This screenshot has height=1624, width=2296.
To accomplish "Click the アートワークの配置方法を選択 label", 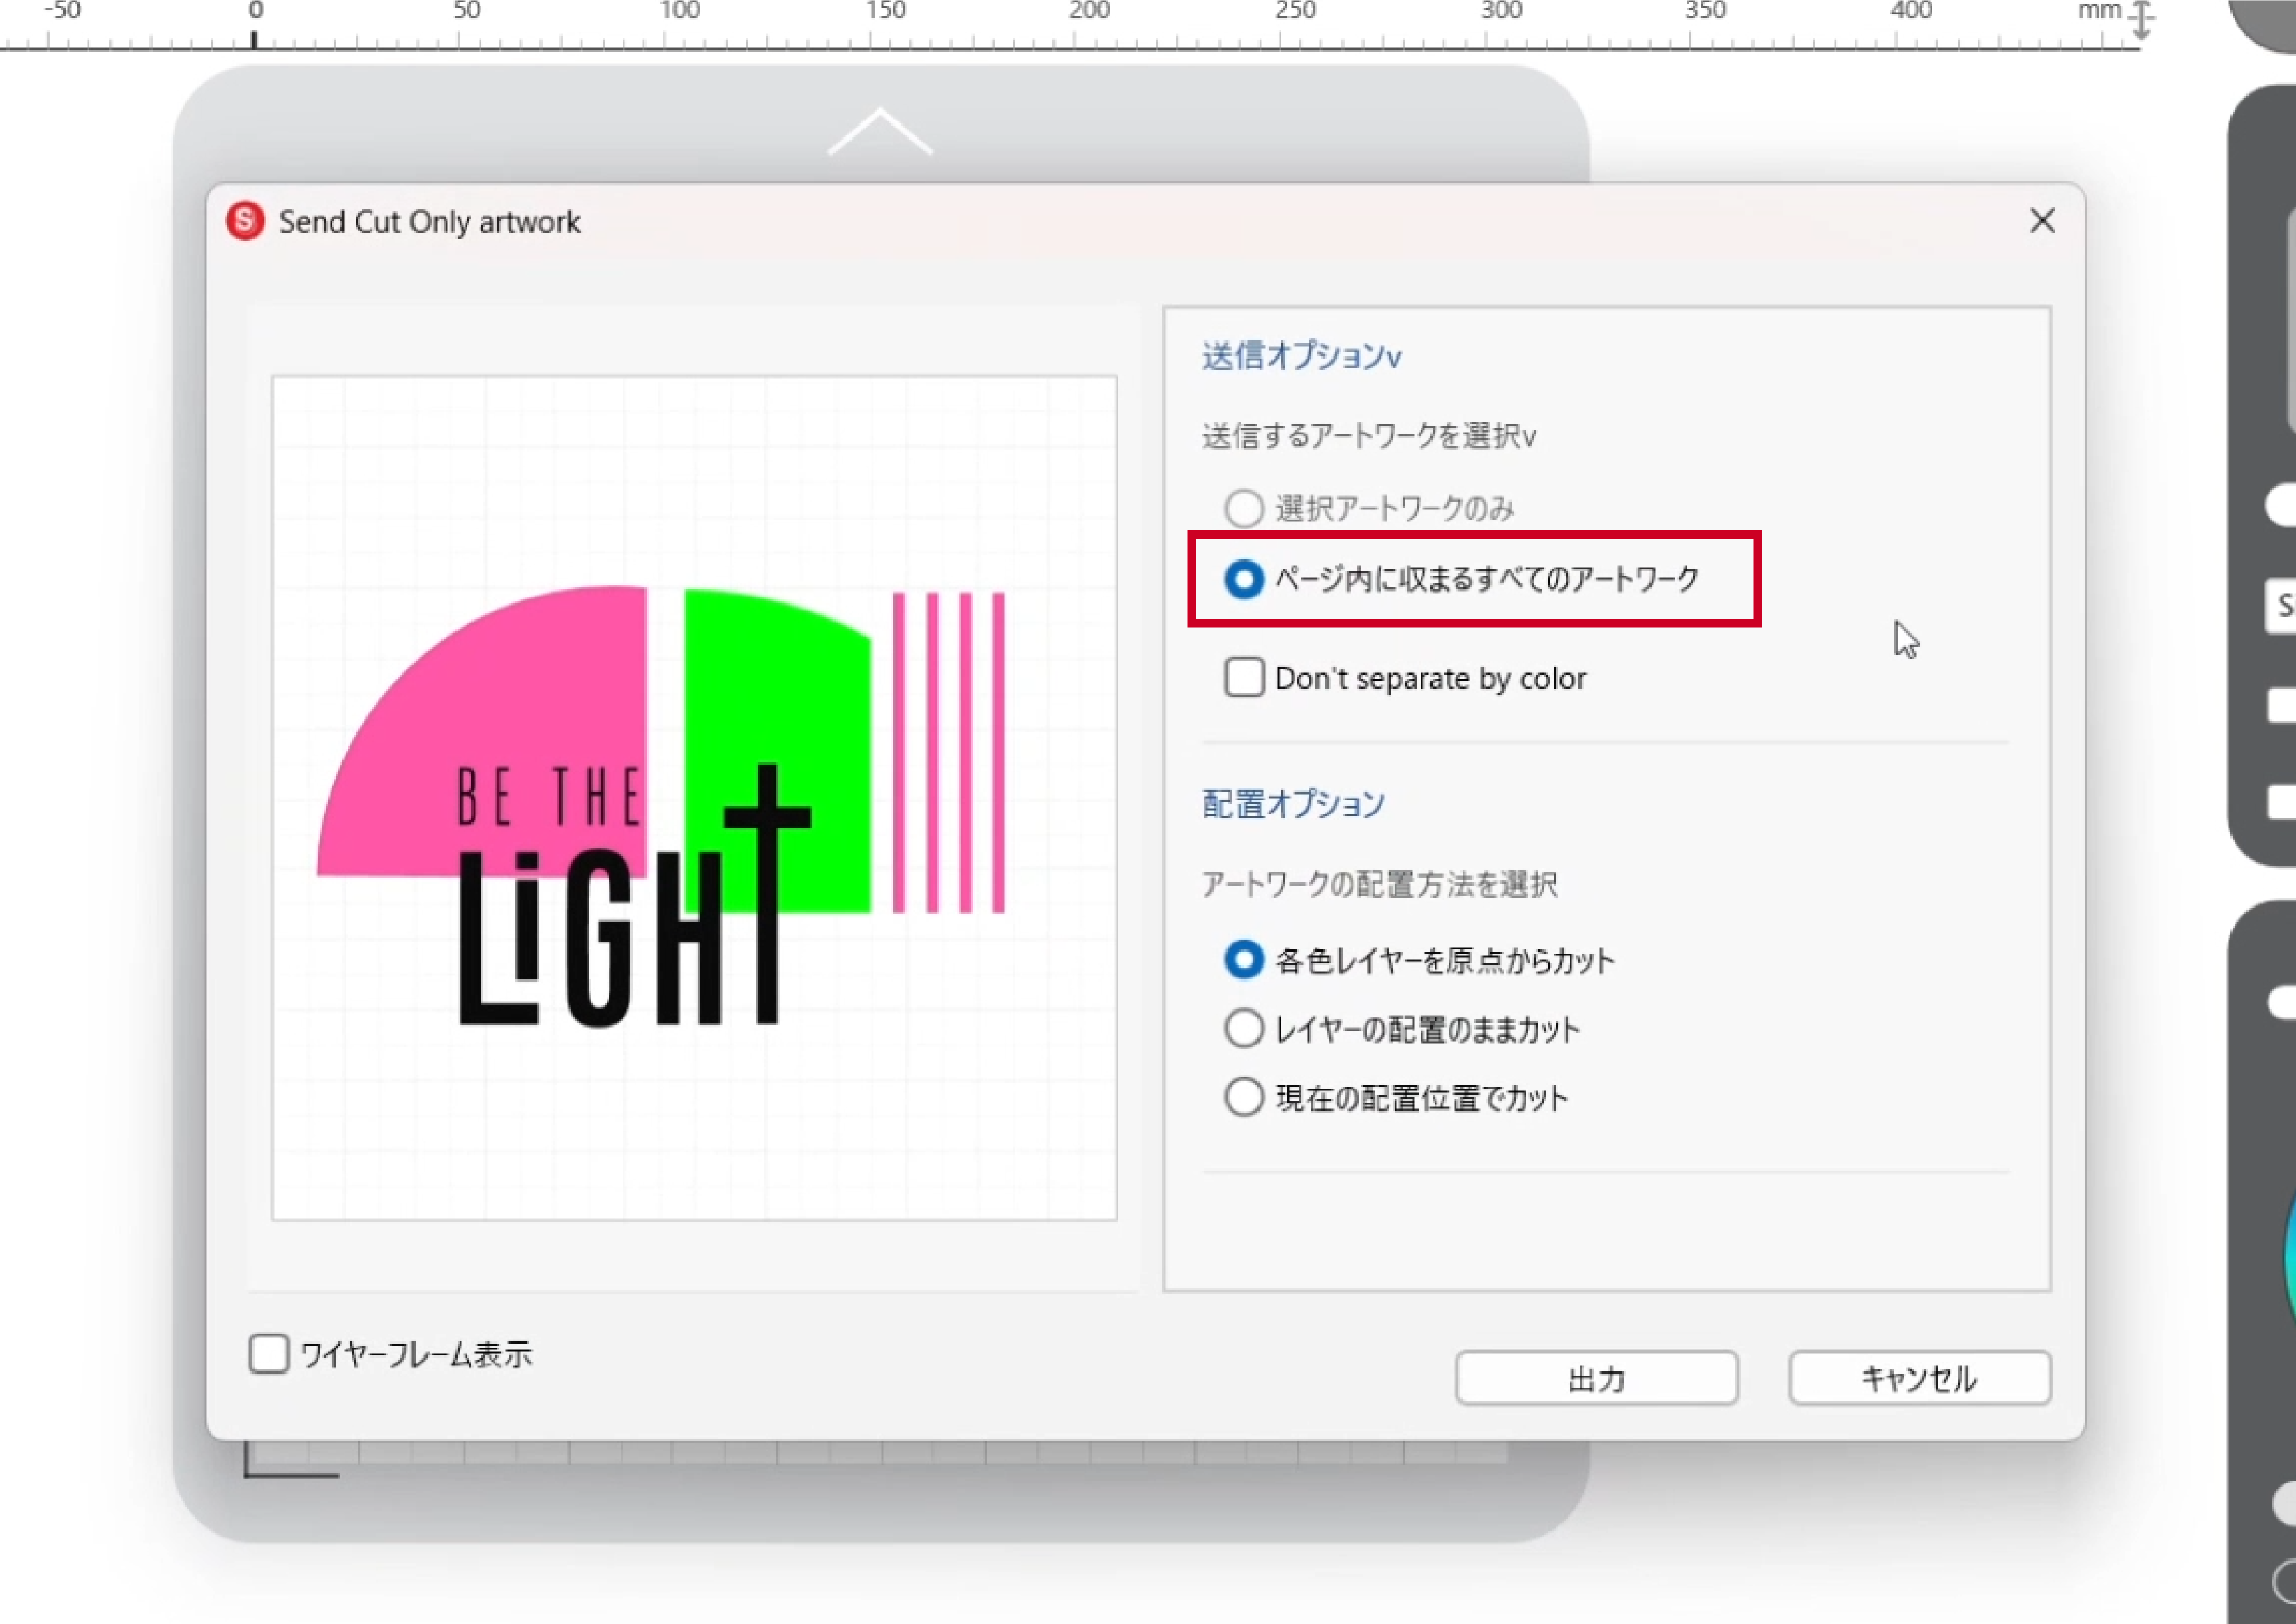I will click(x=1379, y=884).
